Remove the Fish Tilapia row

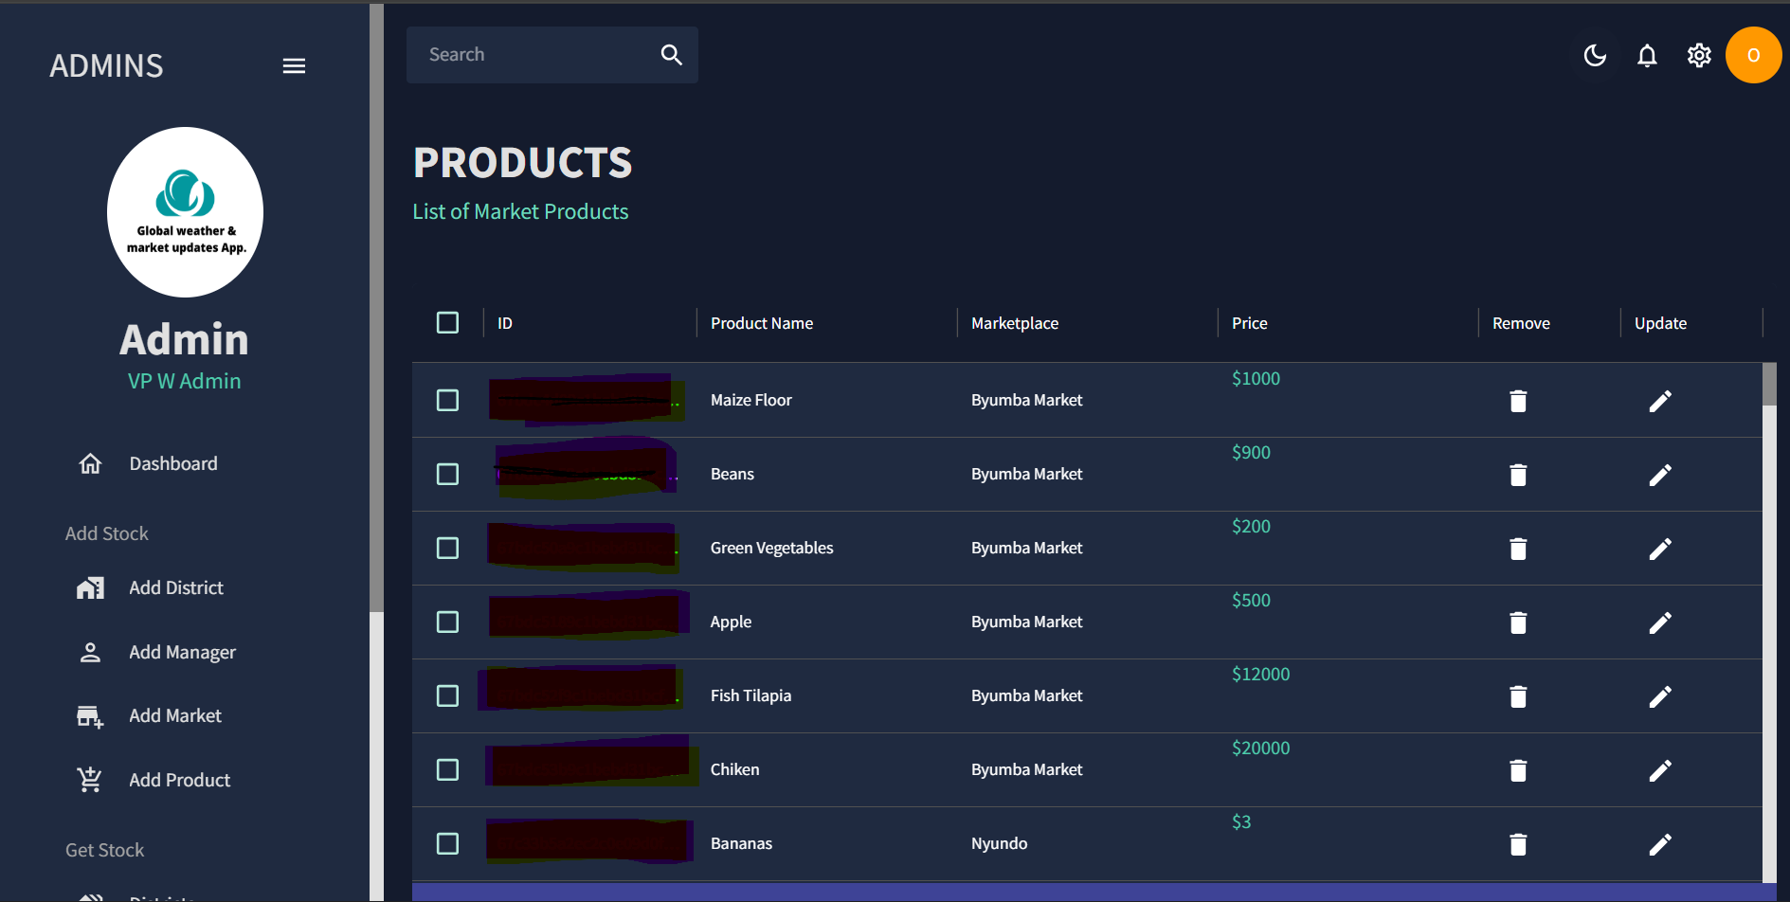click(x=1518, y=696)
